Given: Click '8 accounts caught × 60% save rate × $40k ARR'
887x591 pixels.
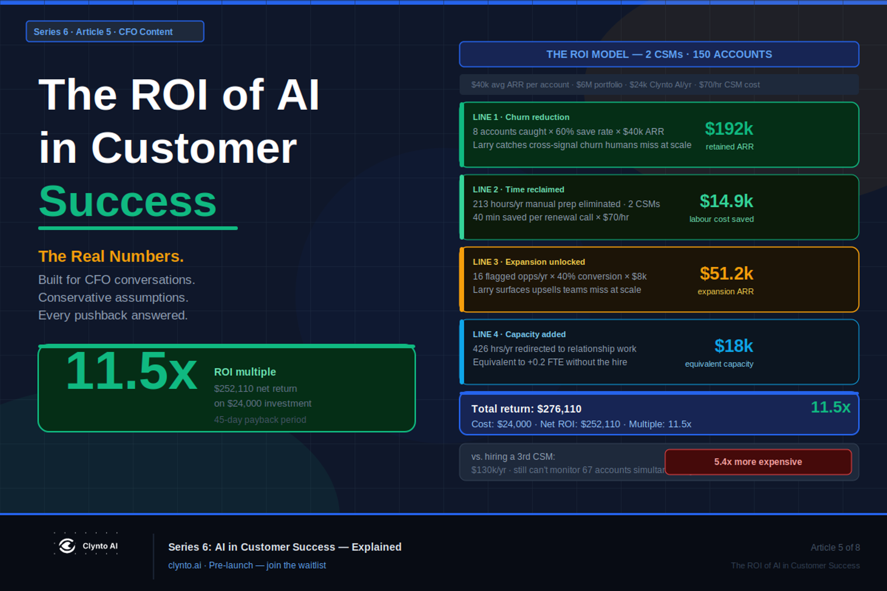Looking at the screenshot, I should (568, 132).
